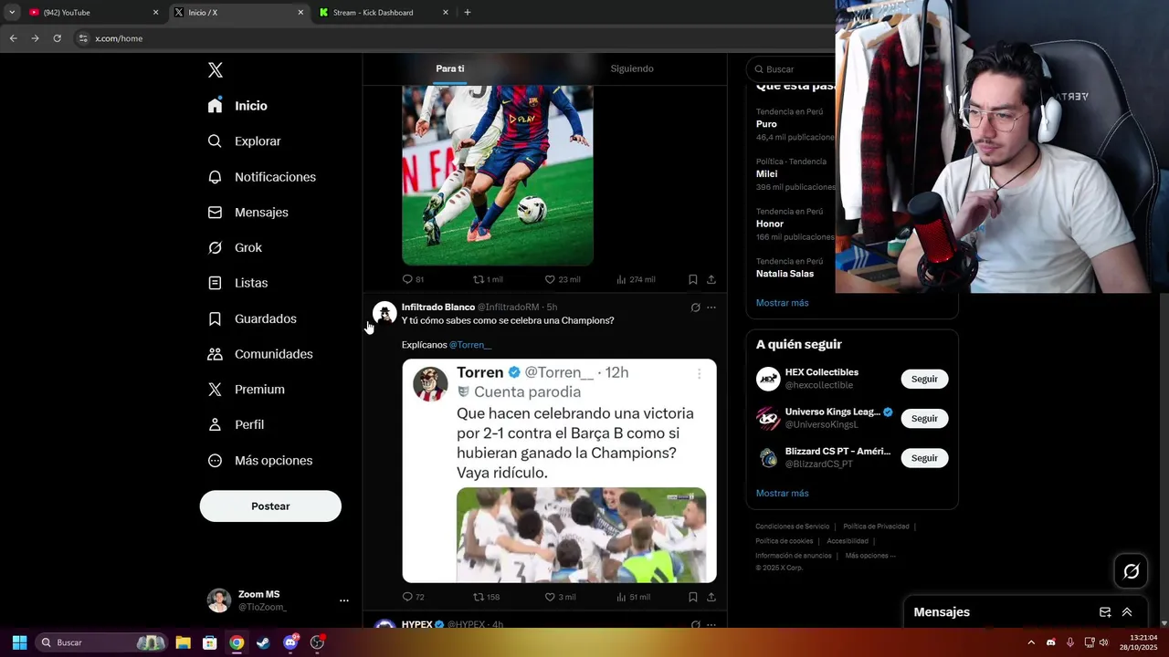1169x657 pixels.
Task: Follow HEX Collectibles
Action: pyautogui.click(x=924, y=379)
